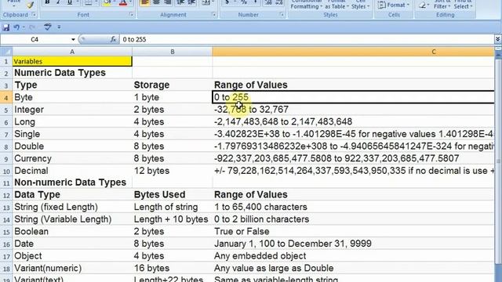Image resolution: width=502 pixels, height=282 pixels.
Task: Open the Find & Select dropdown
Action: [463, 5]
